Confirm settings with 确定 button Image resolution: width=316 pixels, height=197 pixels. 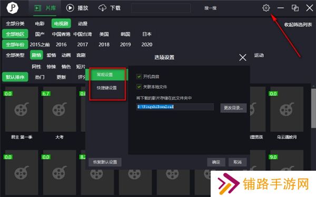pos(216,162)
